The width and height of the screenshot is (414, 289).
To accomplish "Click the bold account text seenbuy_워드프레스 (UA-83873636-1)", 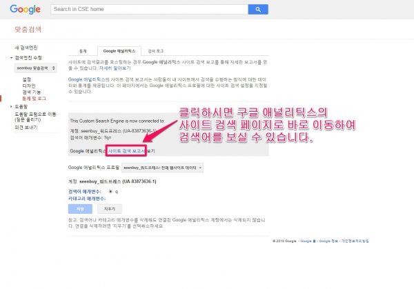I will click(x=118, y=181).
